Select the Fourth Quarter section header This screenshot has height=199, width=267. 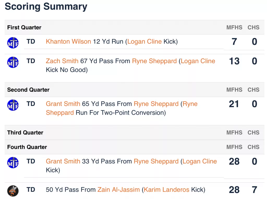coord(134,147)
